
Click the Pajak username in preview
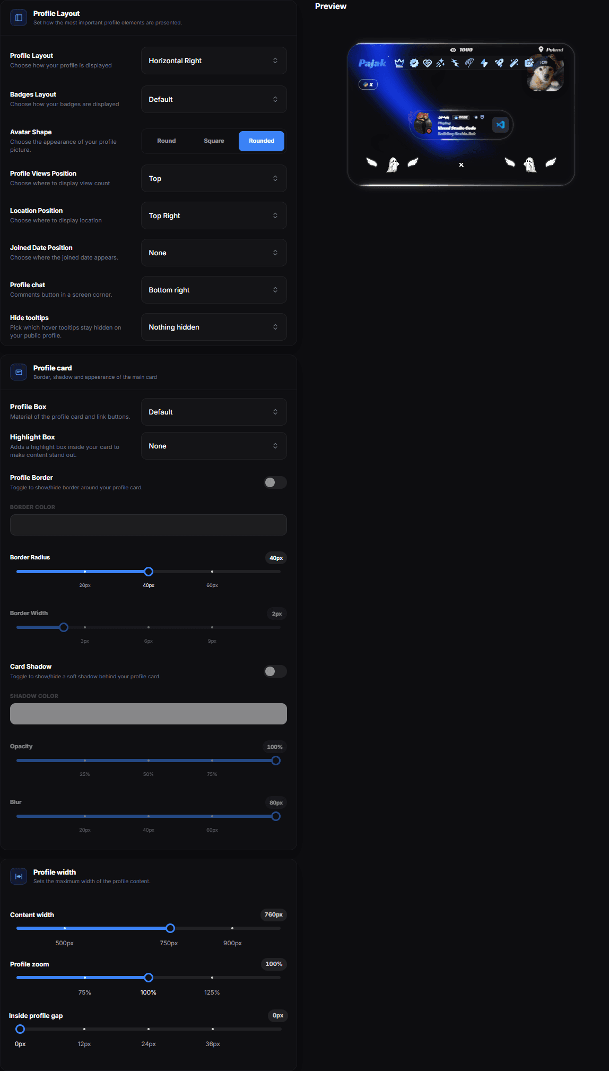(372, 63)
